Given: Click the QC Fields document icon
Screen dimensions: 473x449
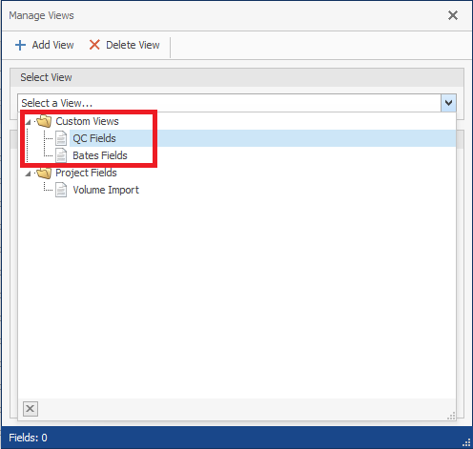Looking at the screenshot, I should pyautogui.click(x=61, y=138).
